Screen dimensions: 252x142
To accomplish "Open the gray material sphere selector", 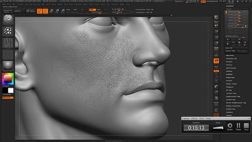I will 8,66.
